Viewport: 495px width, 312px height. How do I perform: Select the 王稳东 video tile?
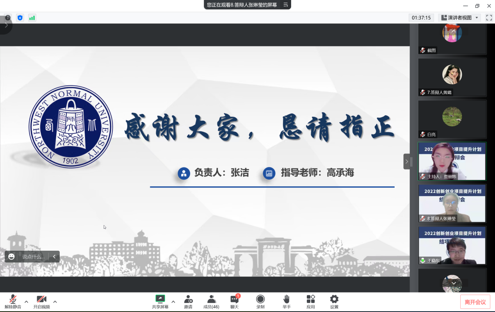pyautogui.click(x=452, y=245)
